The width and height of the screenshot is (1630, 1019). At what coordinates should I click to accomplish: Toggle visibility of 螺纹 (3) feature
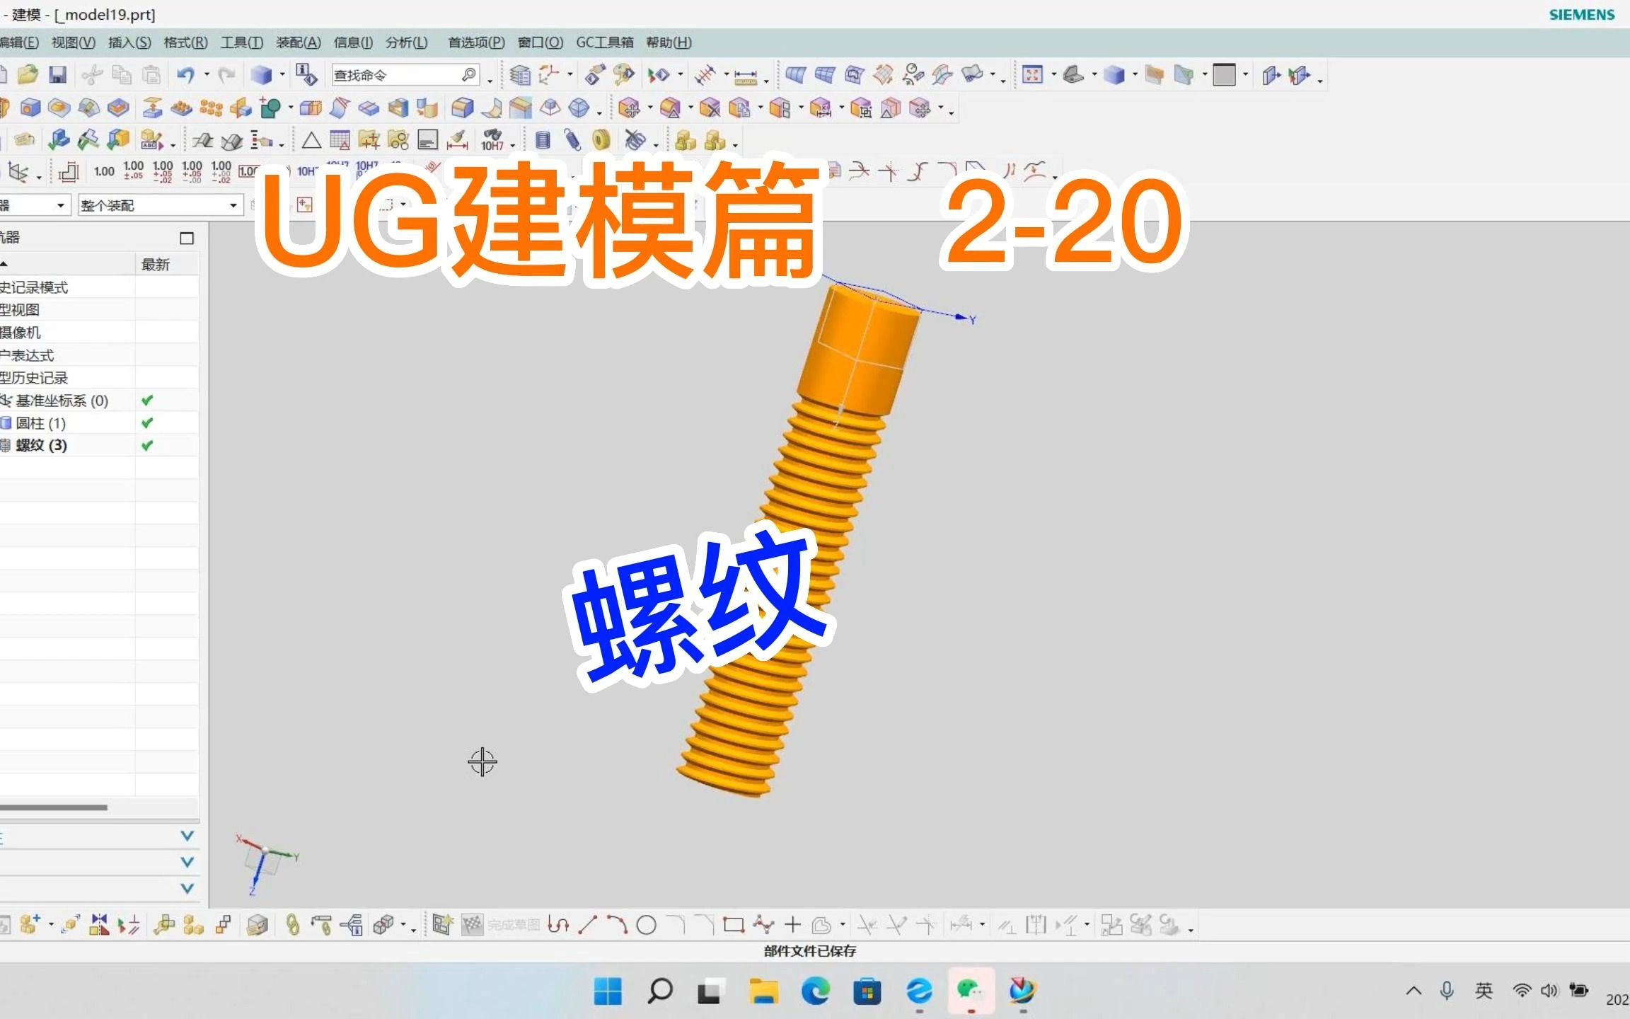pos(146,445)
